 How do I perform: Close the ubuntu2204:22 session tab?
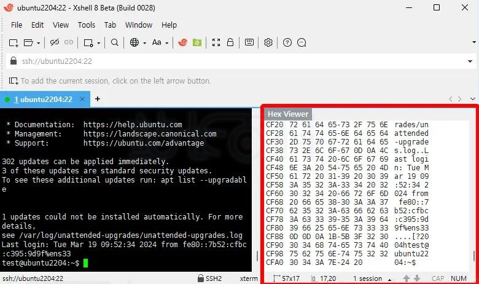point(82,99)
